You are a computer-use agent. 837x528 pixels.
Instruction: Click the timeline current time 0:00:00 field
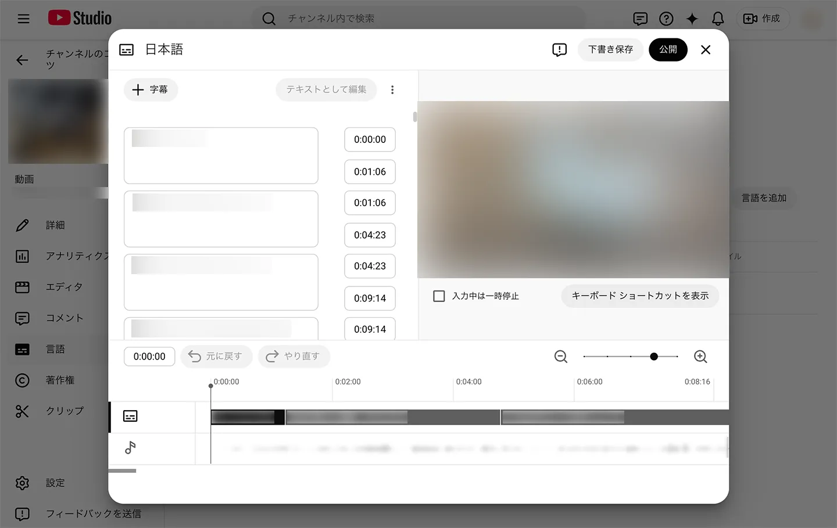(x=149, y=357)
